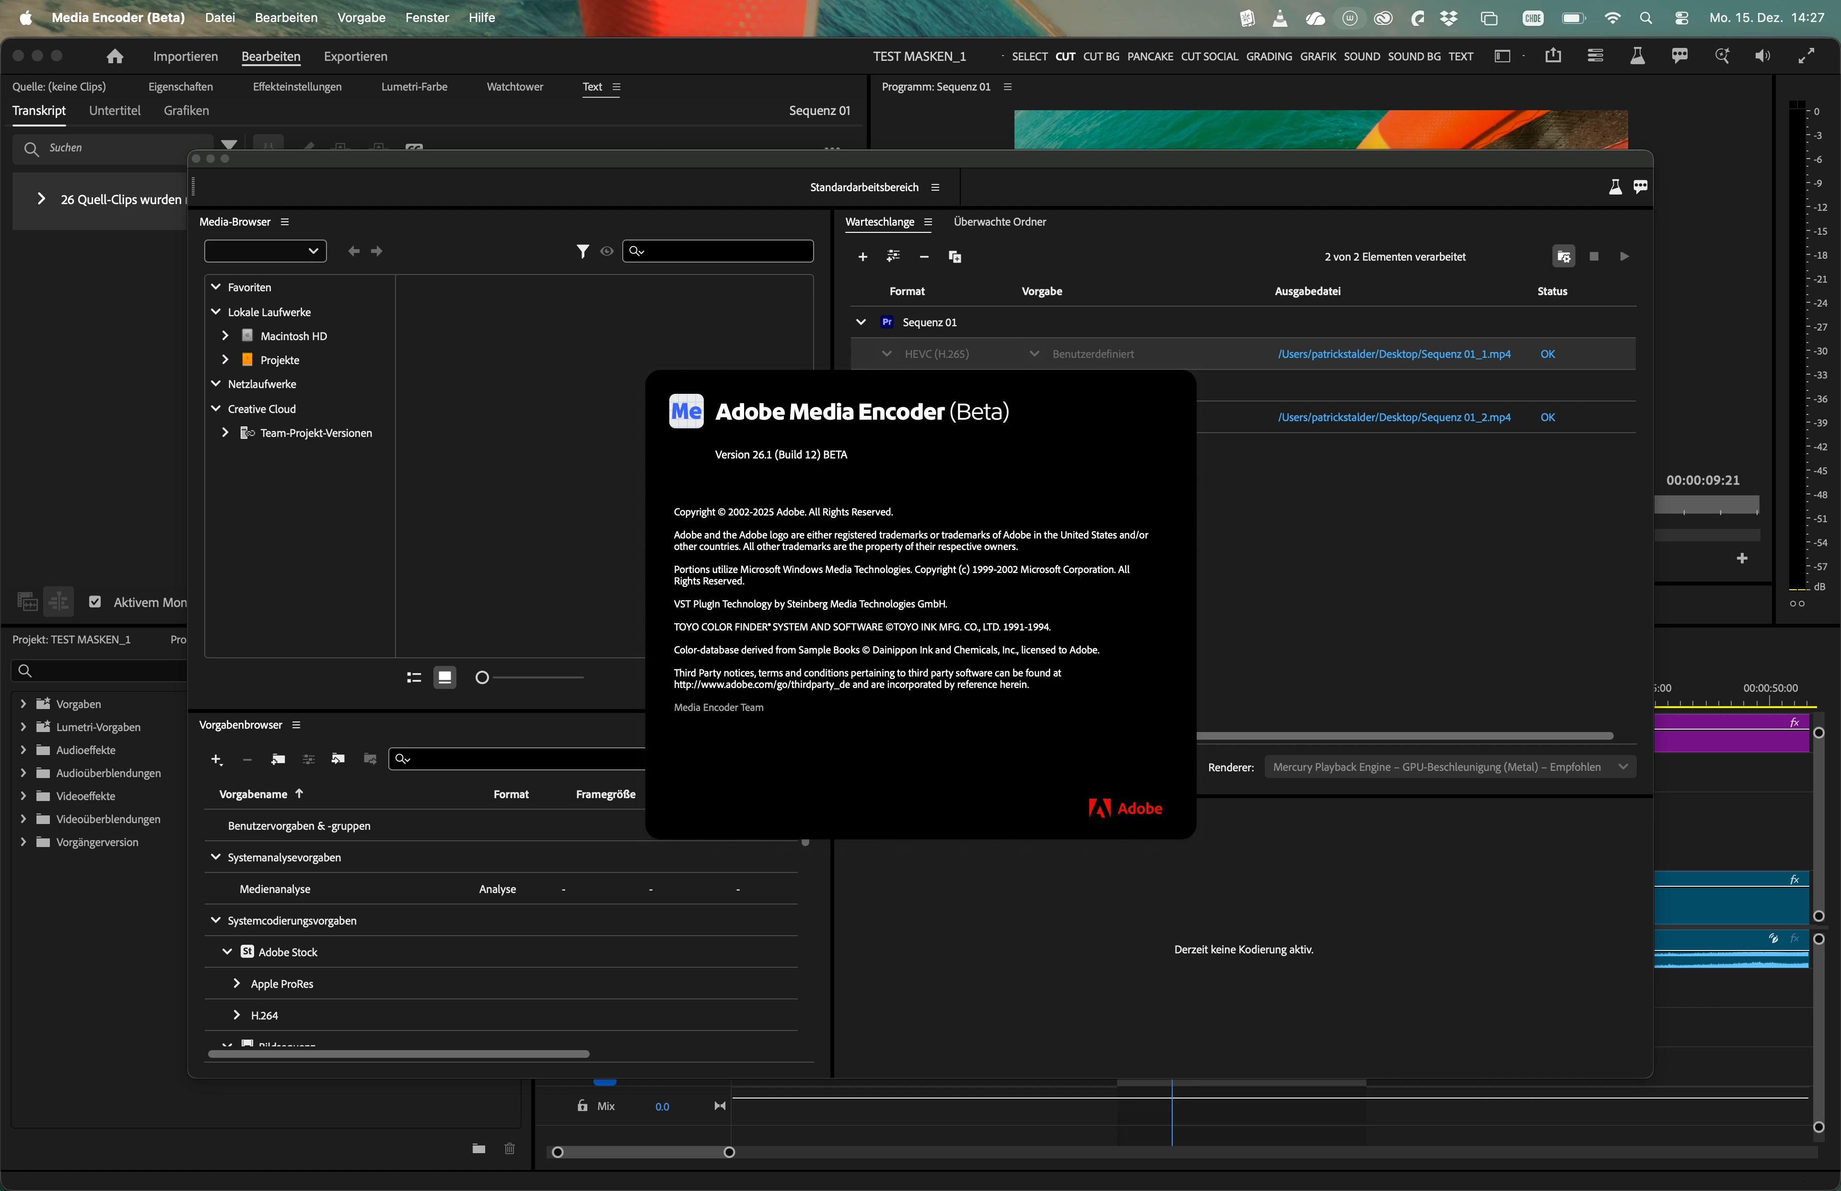Image resolution: width=1841 pixels, height=1191 pixels.
Task: Collapse Systemcodierungsvorgaben group
Action: pyautogui.click(x=216, y=920)
